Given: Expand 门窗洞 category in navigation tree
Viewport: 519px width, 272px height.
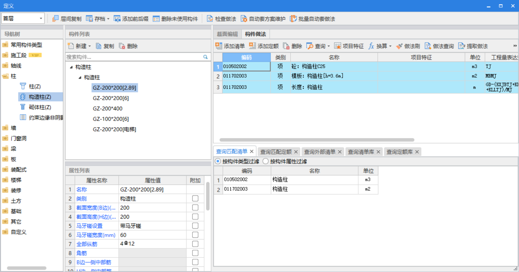Looking at the screenshot, I should tap(5, 138).
